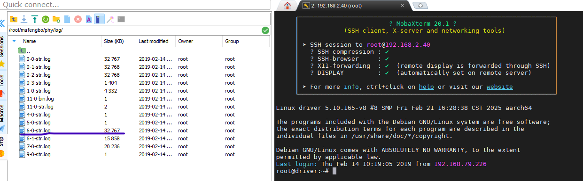Image resolution: width=583 pixels, height=181 pixels.
Task: Click the red delete selected files icon
Action: (78, 19)
